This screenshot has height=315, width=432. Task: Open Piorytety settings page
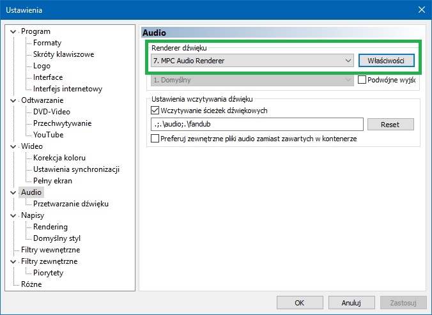pos(48,273)
